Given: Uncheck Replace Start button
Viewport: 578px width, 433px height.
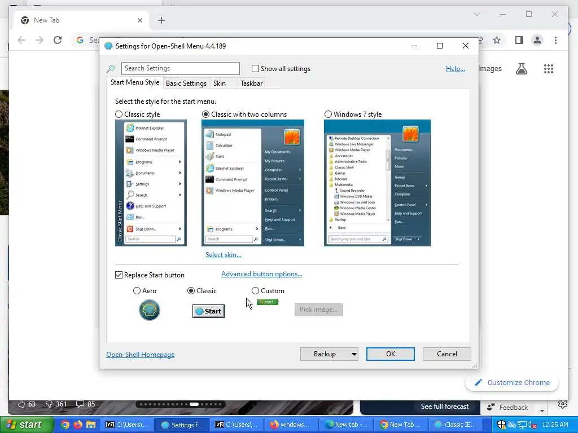Looking at the screenshot, I should pos(119,275).
